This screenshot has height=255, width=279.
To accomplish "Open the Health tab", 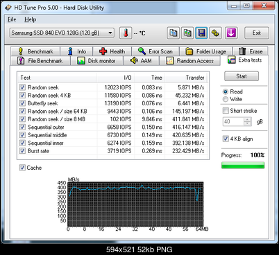I will [112, 51].
